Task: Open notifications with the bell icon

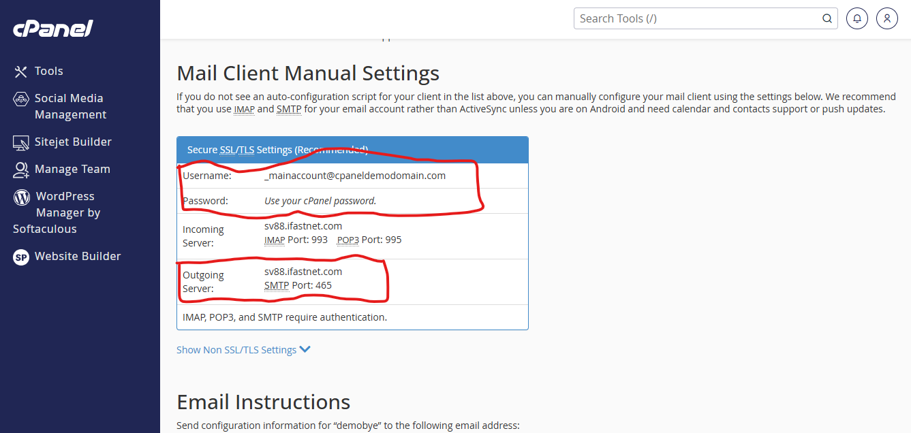Action: click(856, 18)
